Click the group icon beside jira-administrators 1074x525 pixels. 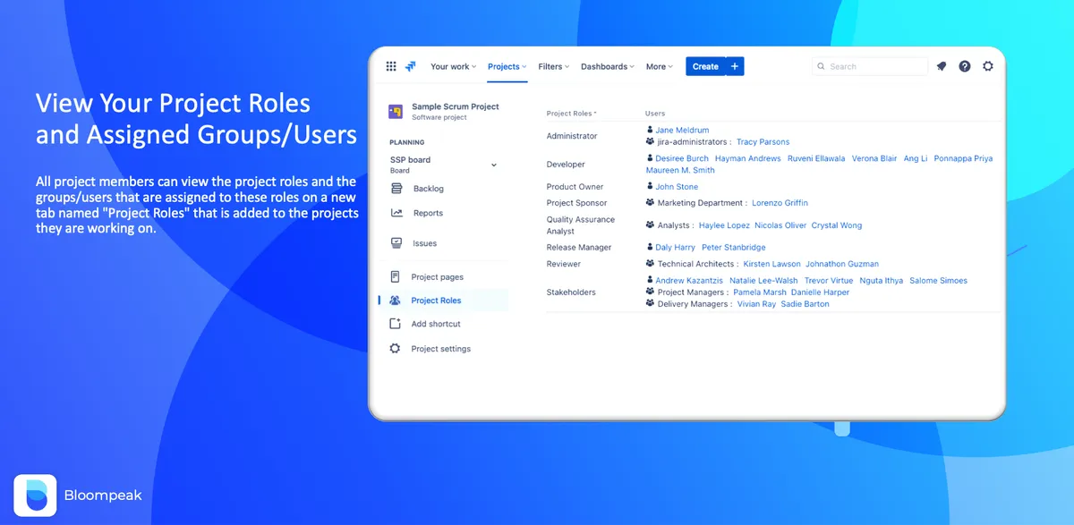click(650, 141)
